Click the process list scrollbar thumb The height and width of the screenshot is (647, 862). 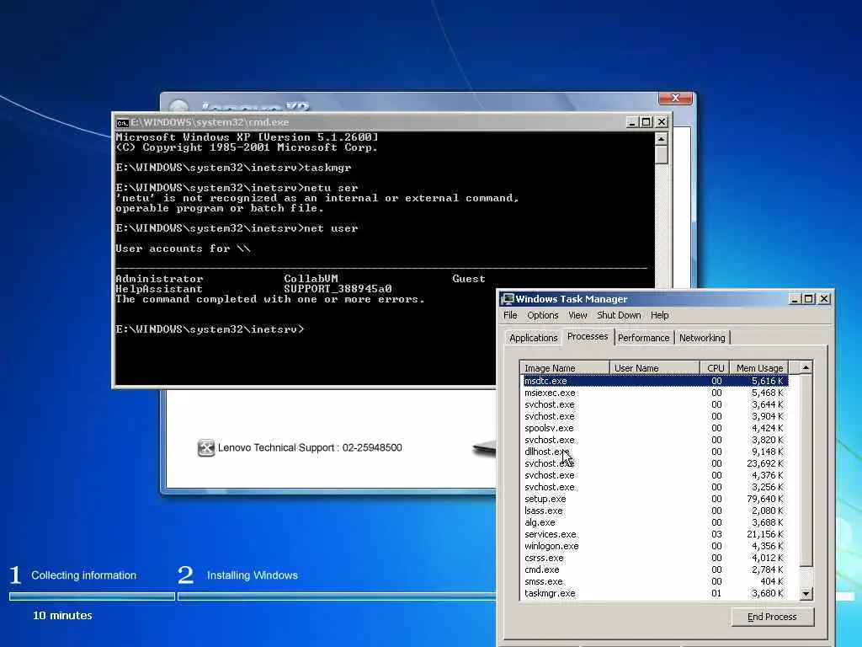coord(806,470)
